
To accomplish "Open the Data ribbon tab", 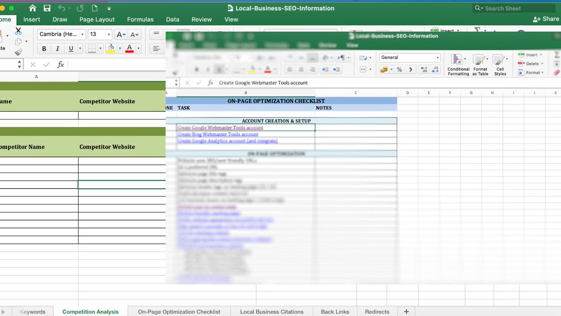I will click(173, 20).
